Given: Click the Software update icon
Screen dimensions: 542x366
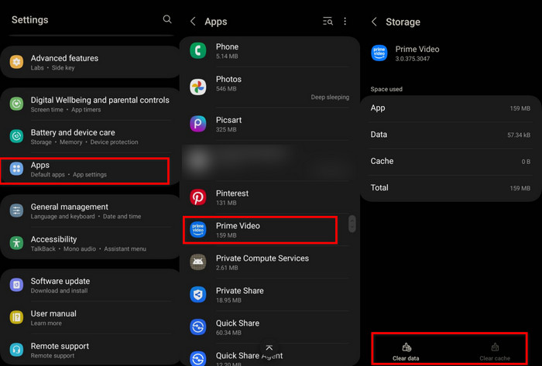Looking at the screenshot, I should [16, 285].
